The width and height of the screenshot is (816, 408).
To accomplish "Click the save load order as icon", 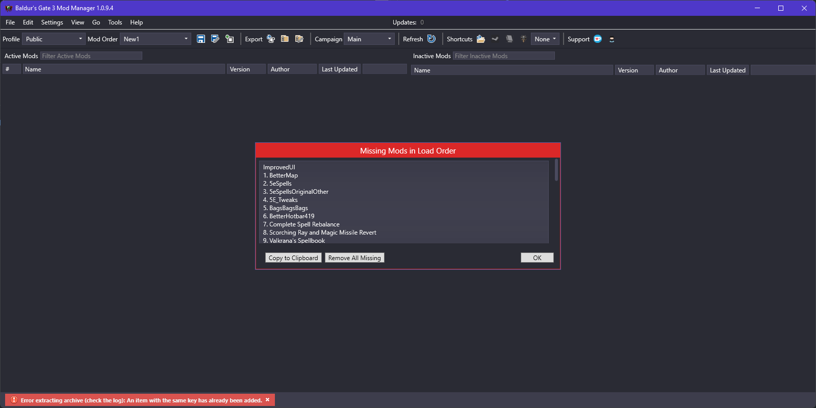I will [x=215, y=39].
